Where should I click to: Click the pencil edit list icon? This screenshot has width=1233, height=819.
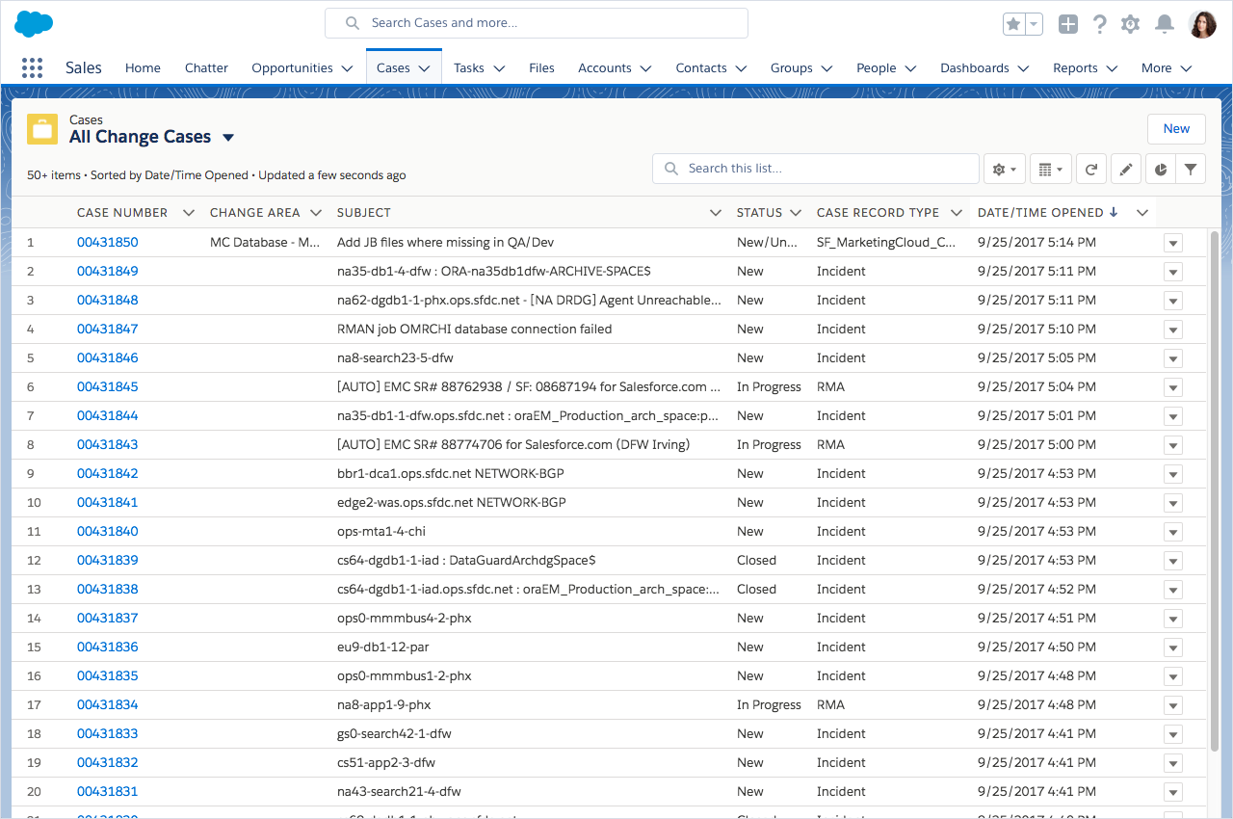[1125, 170]
